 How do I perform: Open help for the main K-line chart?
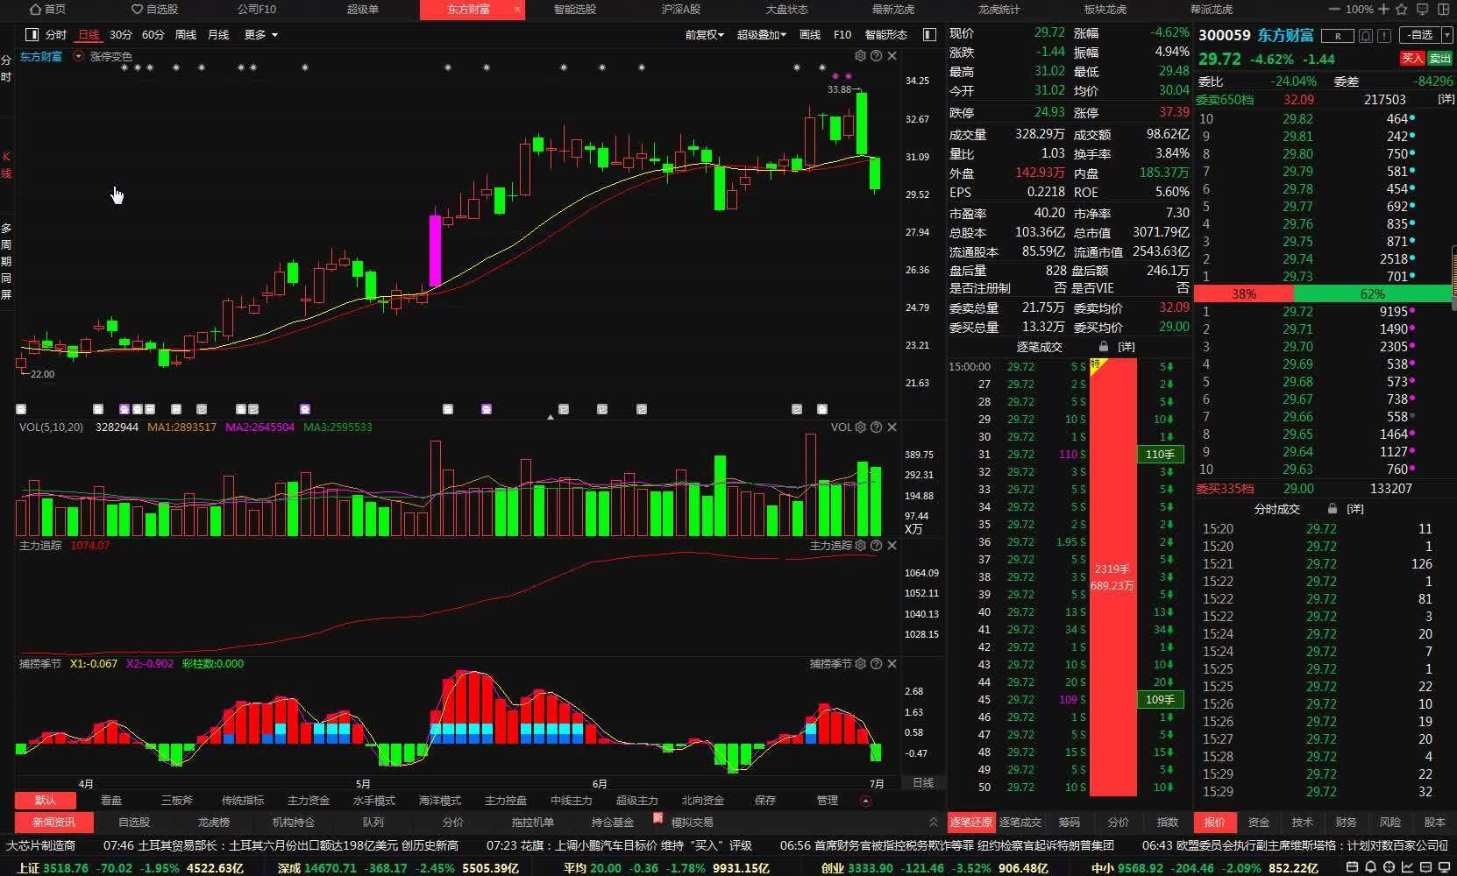[x=876, y=56]
